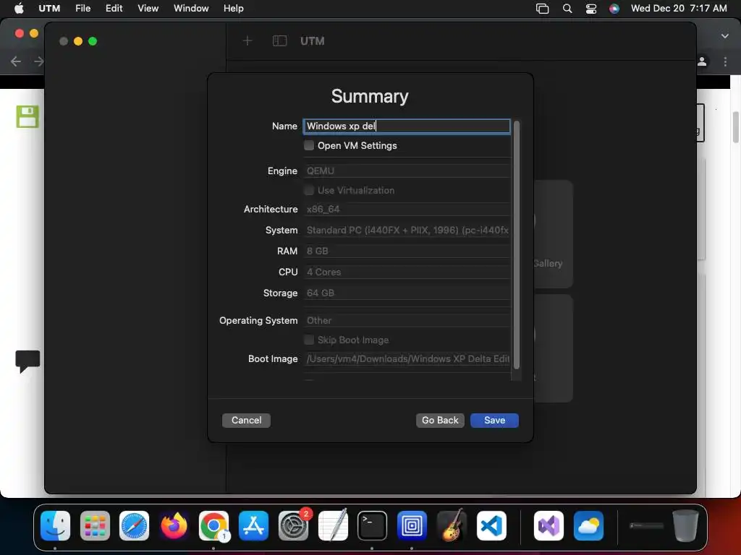The height and width of the screenshot is (555, 741).
Task: Open the browser three-dot menu
Action: pyautogui.click(x=725, y=61)
